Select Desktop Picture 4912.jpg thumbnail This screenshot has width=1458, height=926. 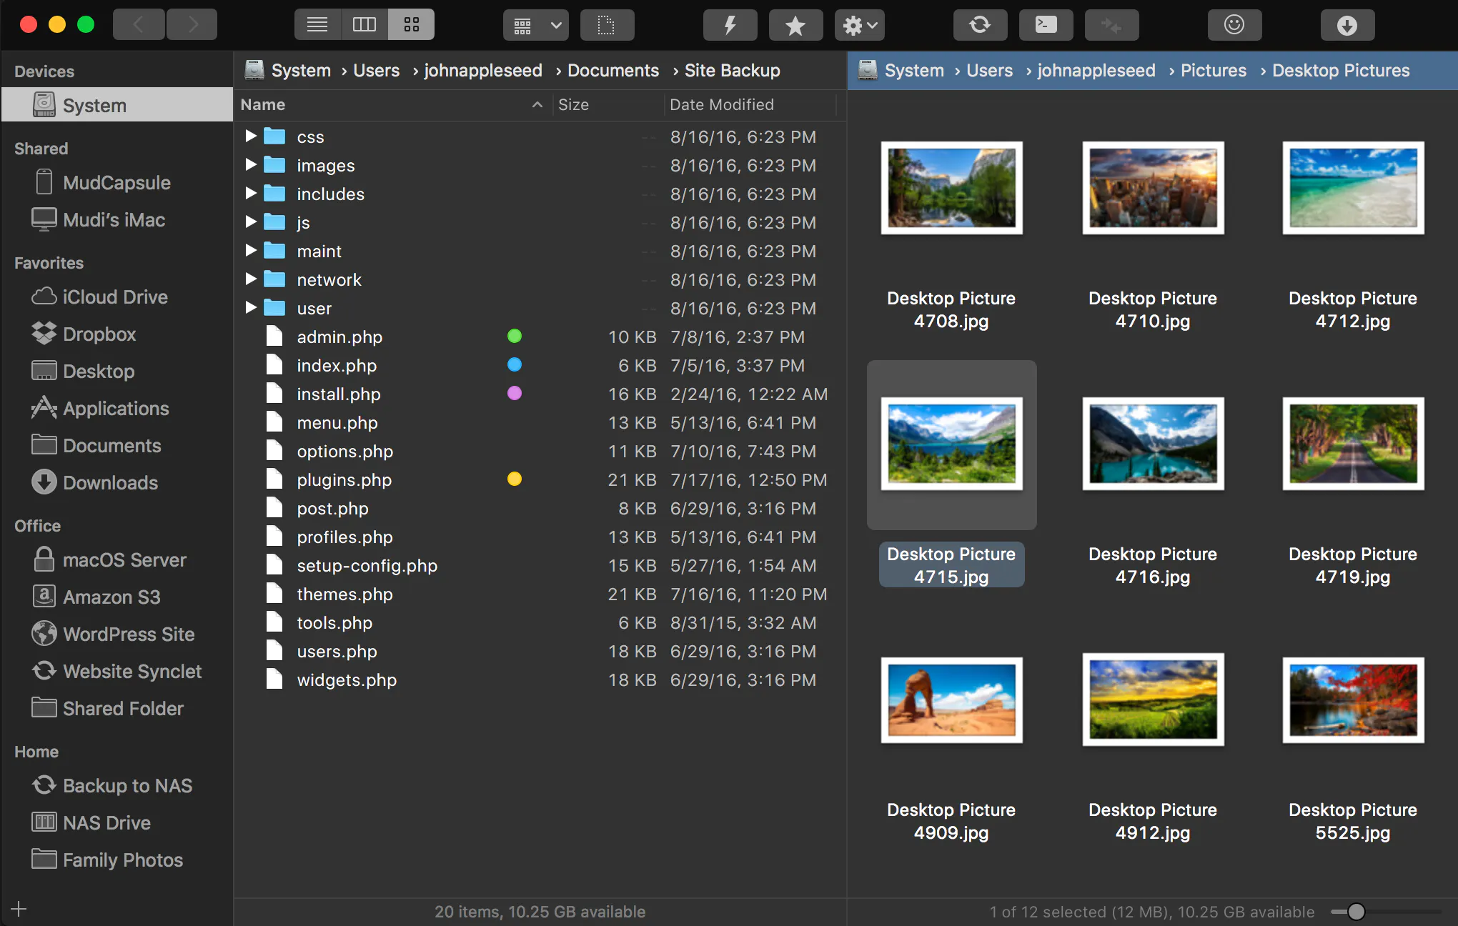pyautogui.click(x=1153, y=700)
